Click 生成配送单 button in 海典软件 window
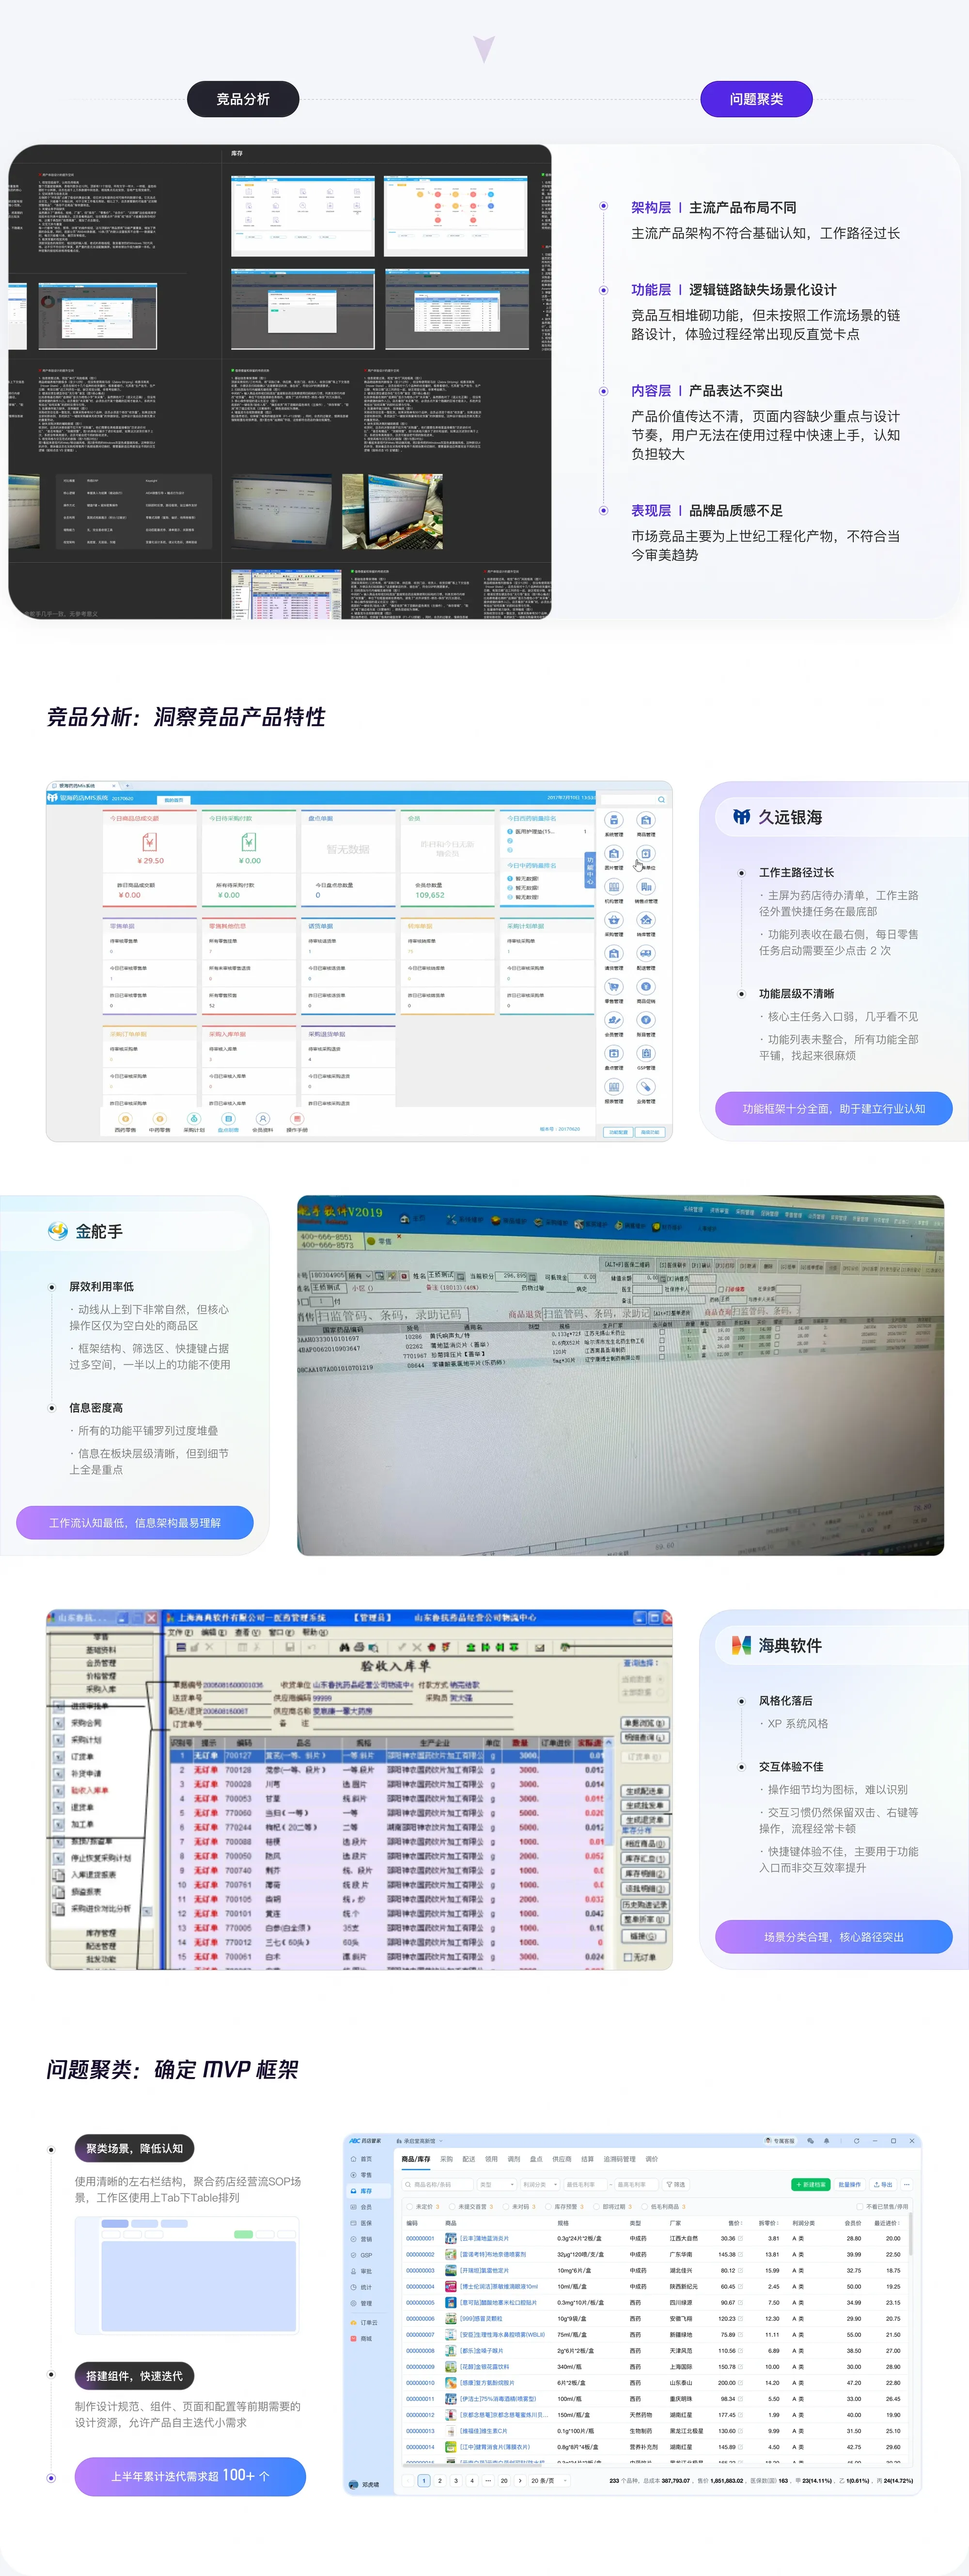This screenshot has width=969, height=2576. point(645,1791)
